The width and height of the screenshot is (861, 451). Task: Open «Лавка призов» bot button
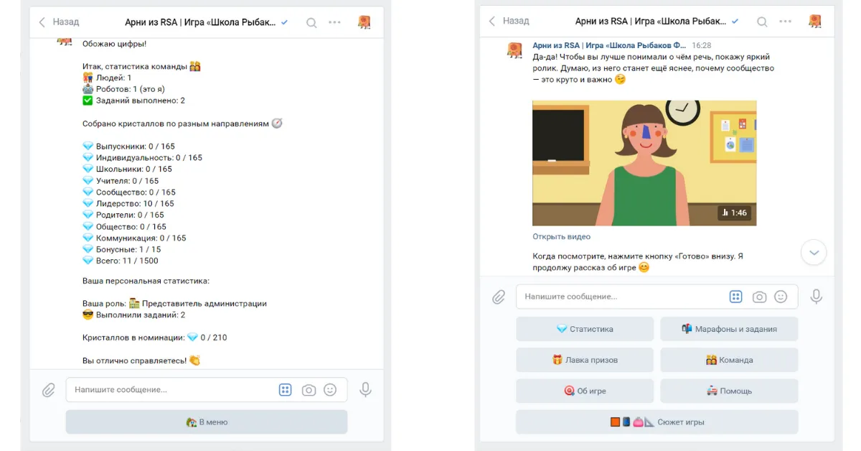point(585,360)
